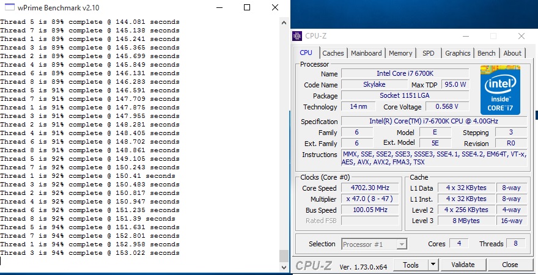The height and width of the screenshot is (275, 538).
Task: Open the Mainboard tab
Action: [366, 53]
